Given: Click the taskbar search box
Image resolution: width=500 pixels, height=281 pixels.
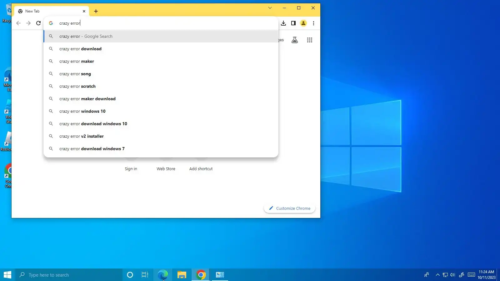Looking at the screenshot, I should [x=69, y=275].
